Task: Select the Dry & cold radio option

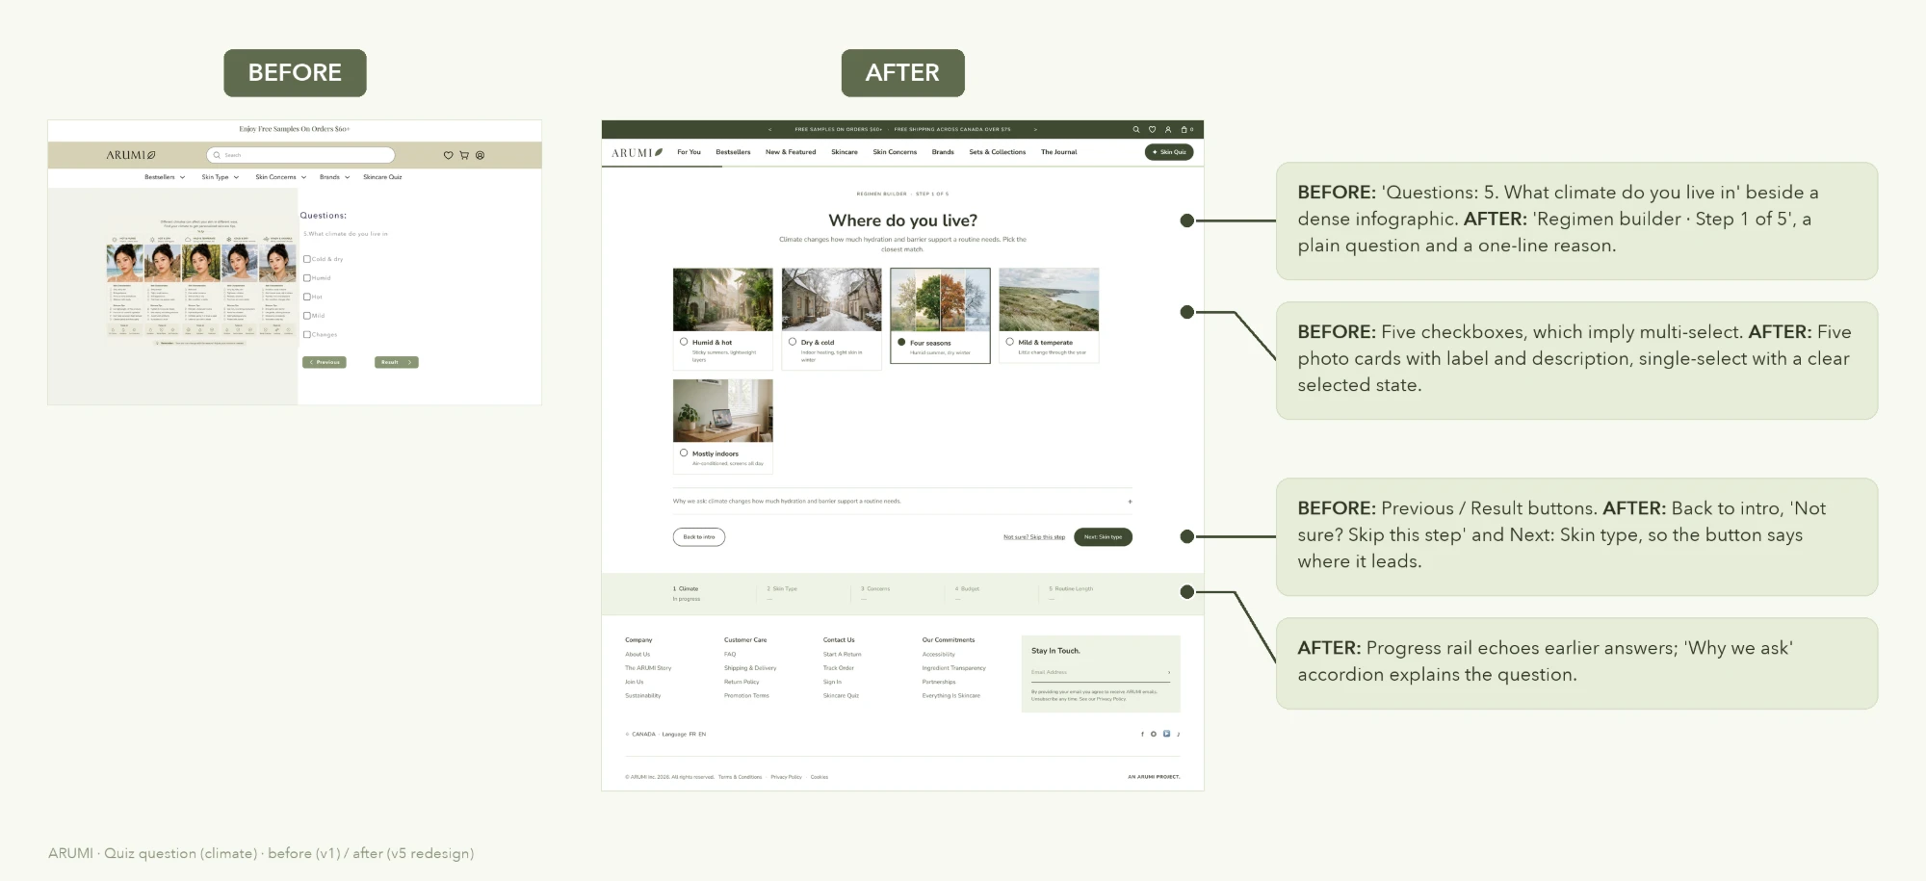Action: [x=793, y=342]
